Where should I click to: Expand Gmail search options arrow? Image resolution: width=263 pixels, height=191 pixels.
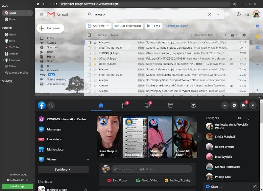point(218,14)
